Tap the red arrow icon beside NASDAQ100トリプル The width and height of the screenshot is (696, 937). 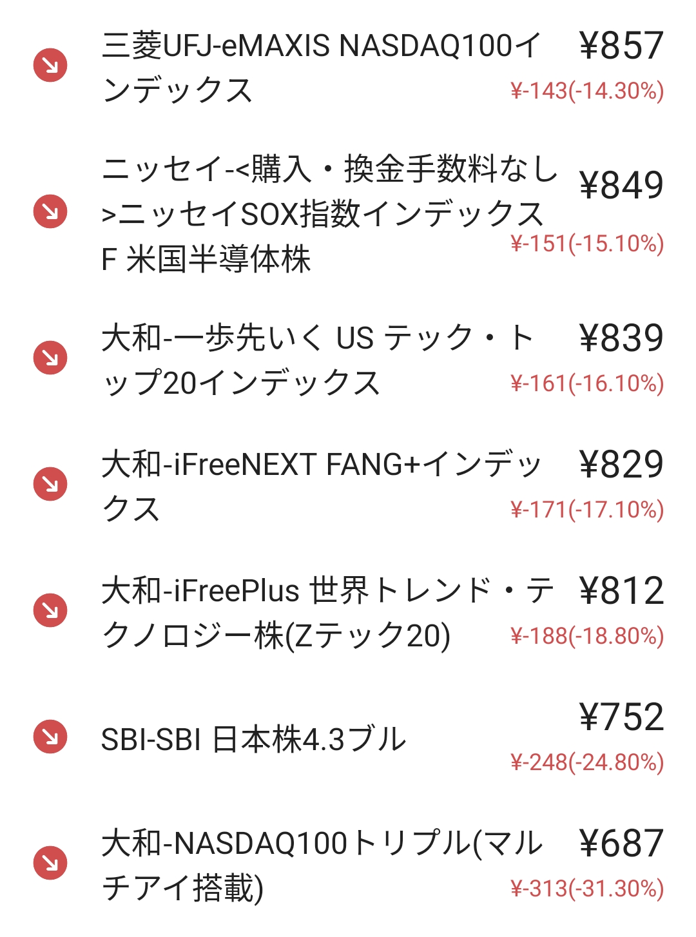click(x=50, y=863)
